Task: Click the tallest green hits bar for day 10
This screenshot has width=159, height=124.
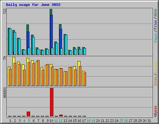Action: (51, 12)
